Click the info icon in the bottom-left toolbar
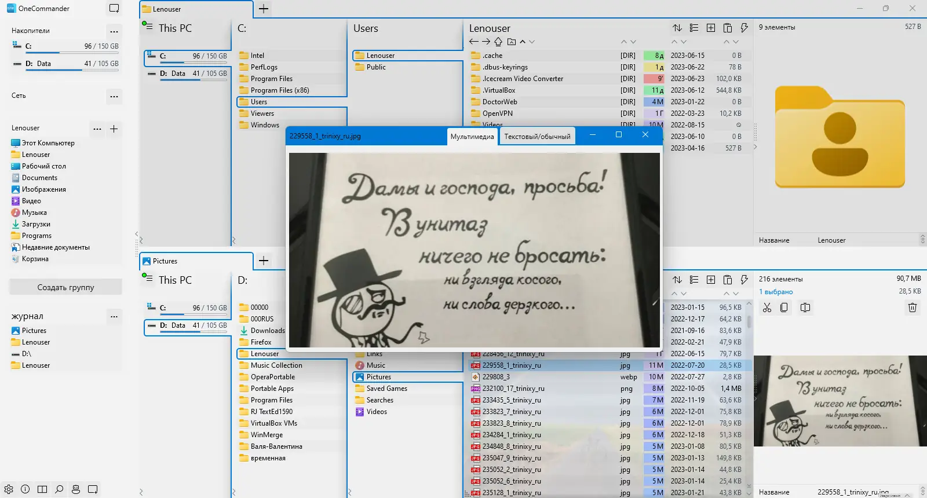 coord(25,489)
